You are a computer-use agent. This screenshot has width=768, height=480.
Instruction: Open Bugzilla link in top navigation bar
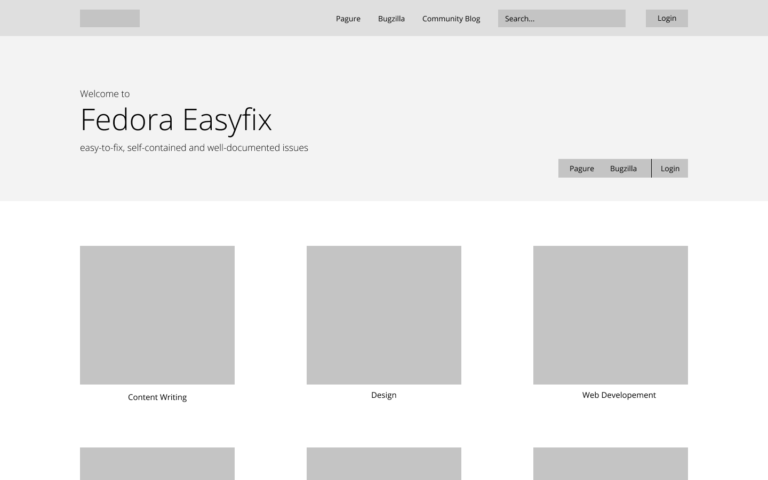(x=391, y=19)
